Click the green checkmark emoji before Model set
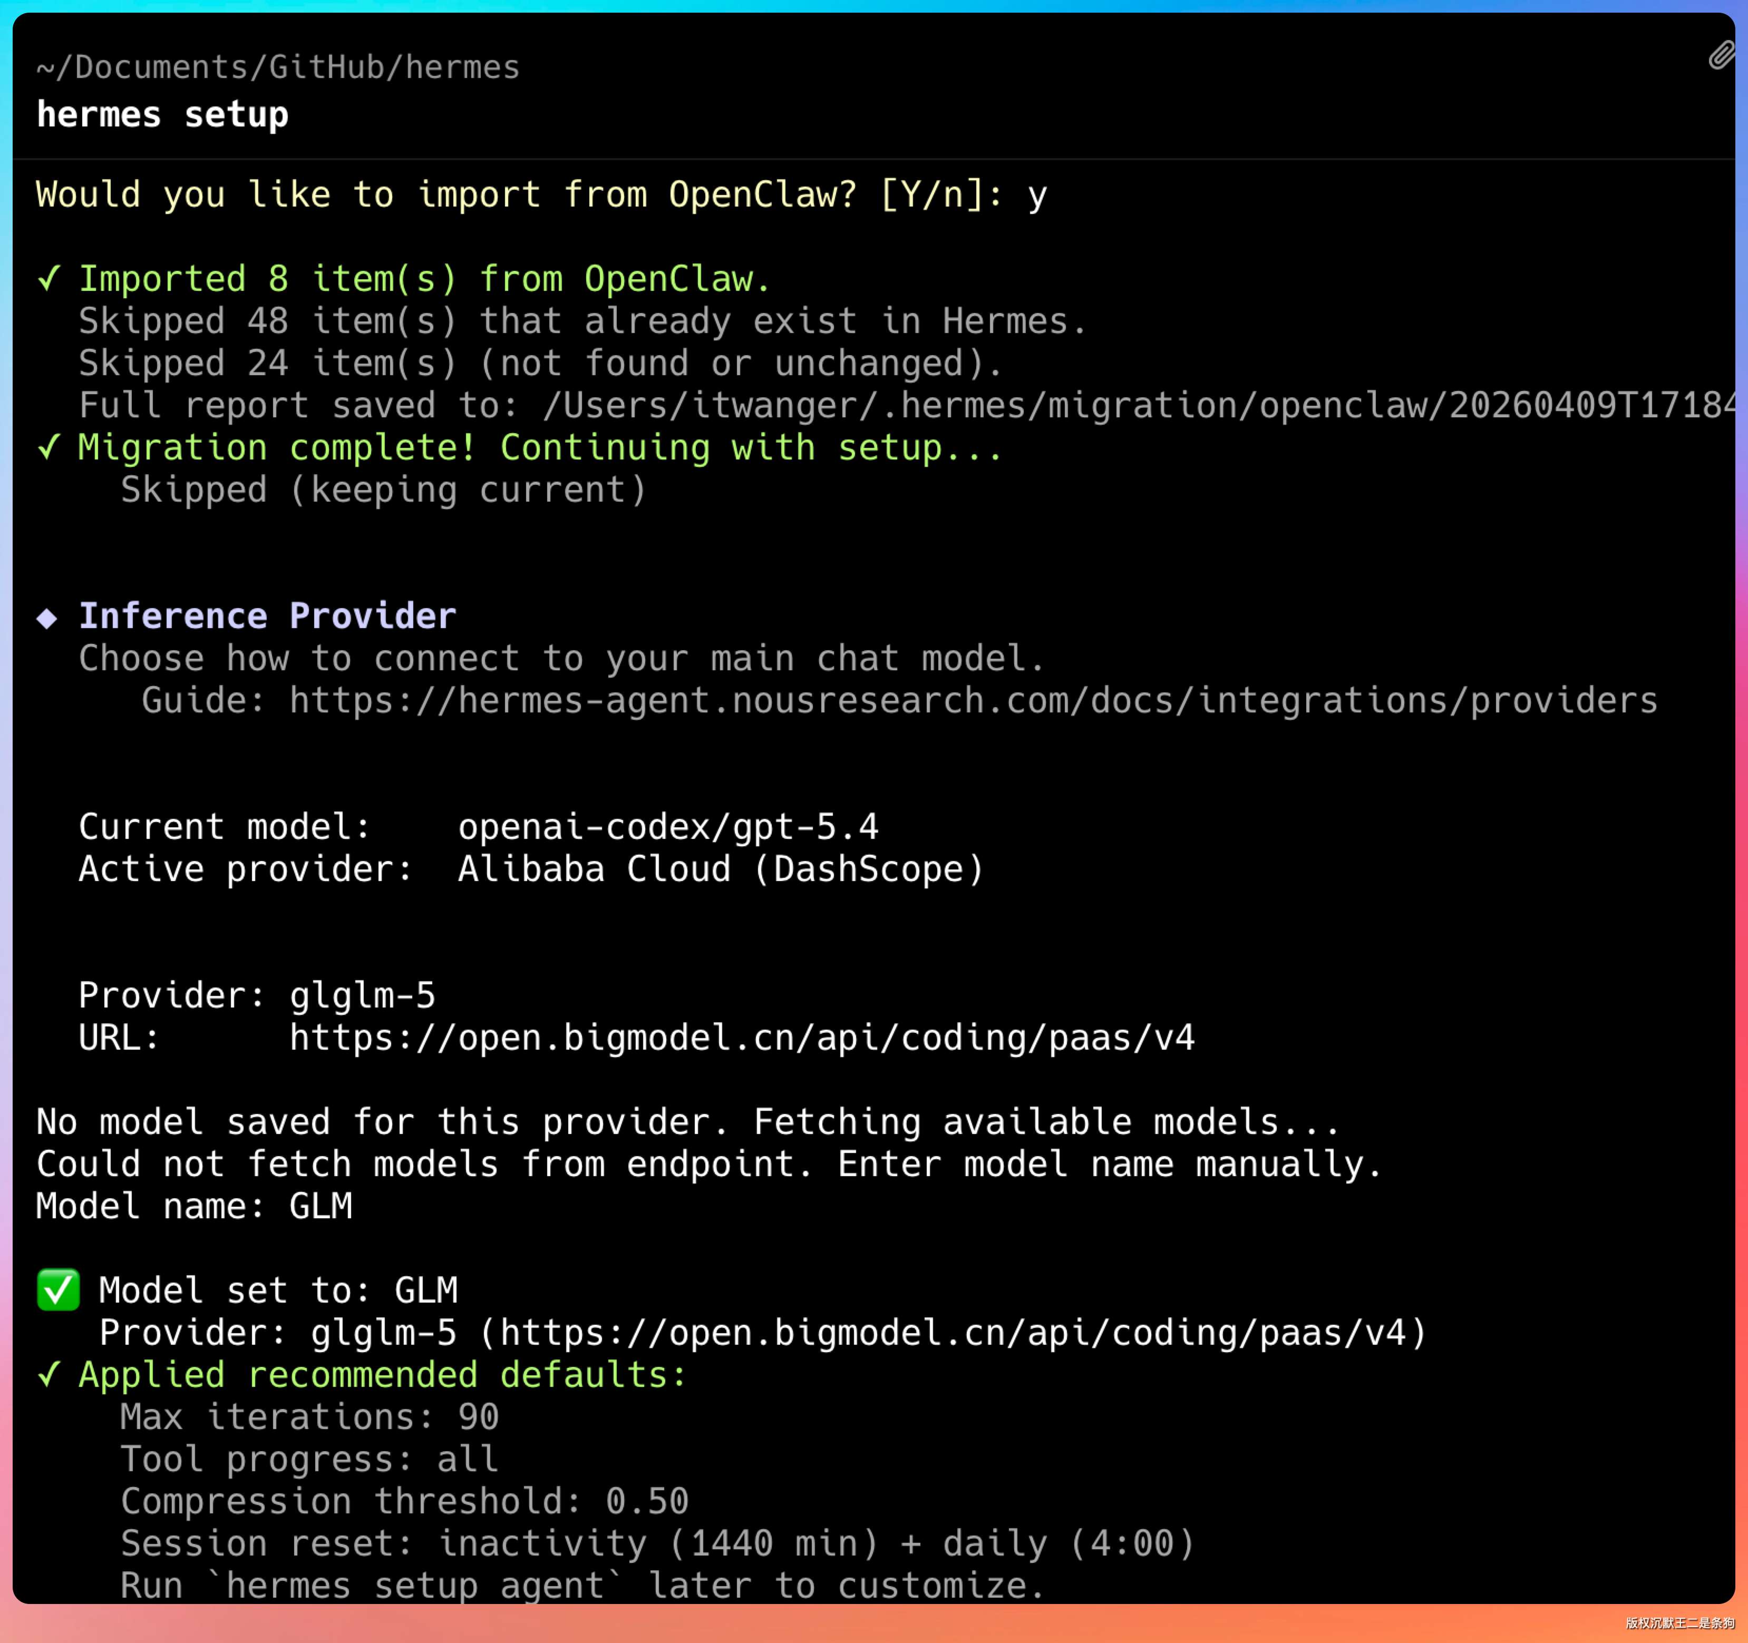 tap(58, 1290)
